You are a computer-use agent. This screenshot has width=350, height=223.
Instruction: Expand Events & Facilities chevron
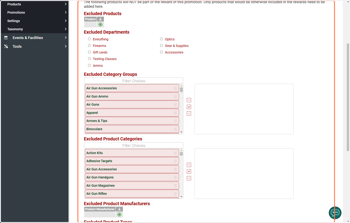[66, 38]
